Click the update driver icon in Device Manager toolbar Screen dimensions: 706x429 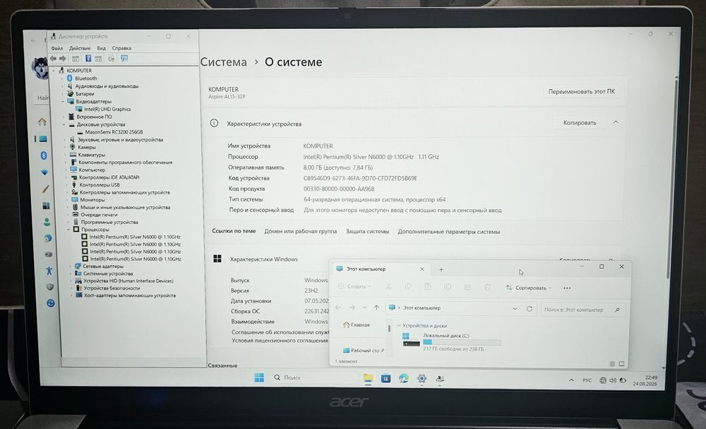(x=112, y=59)
